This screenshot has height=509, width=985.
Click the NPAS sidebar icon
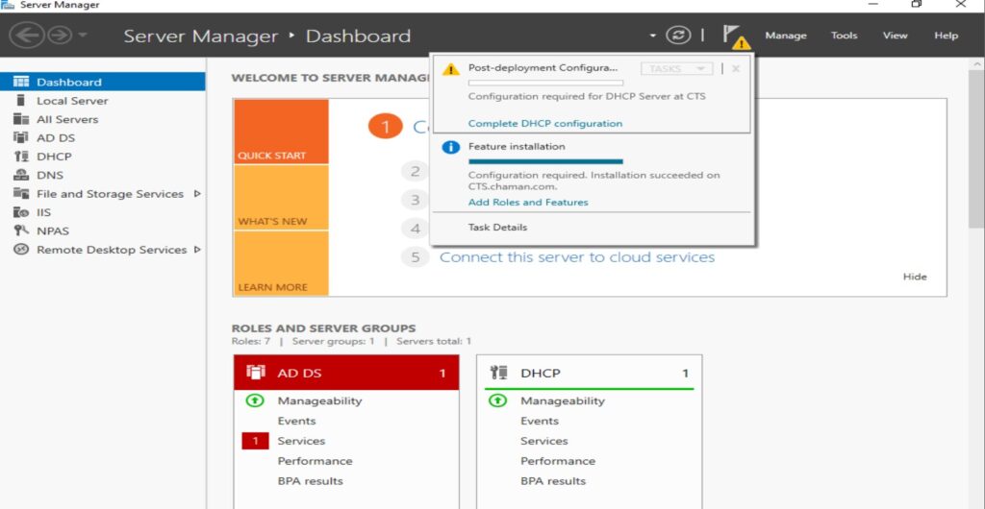[21, 230]
